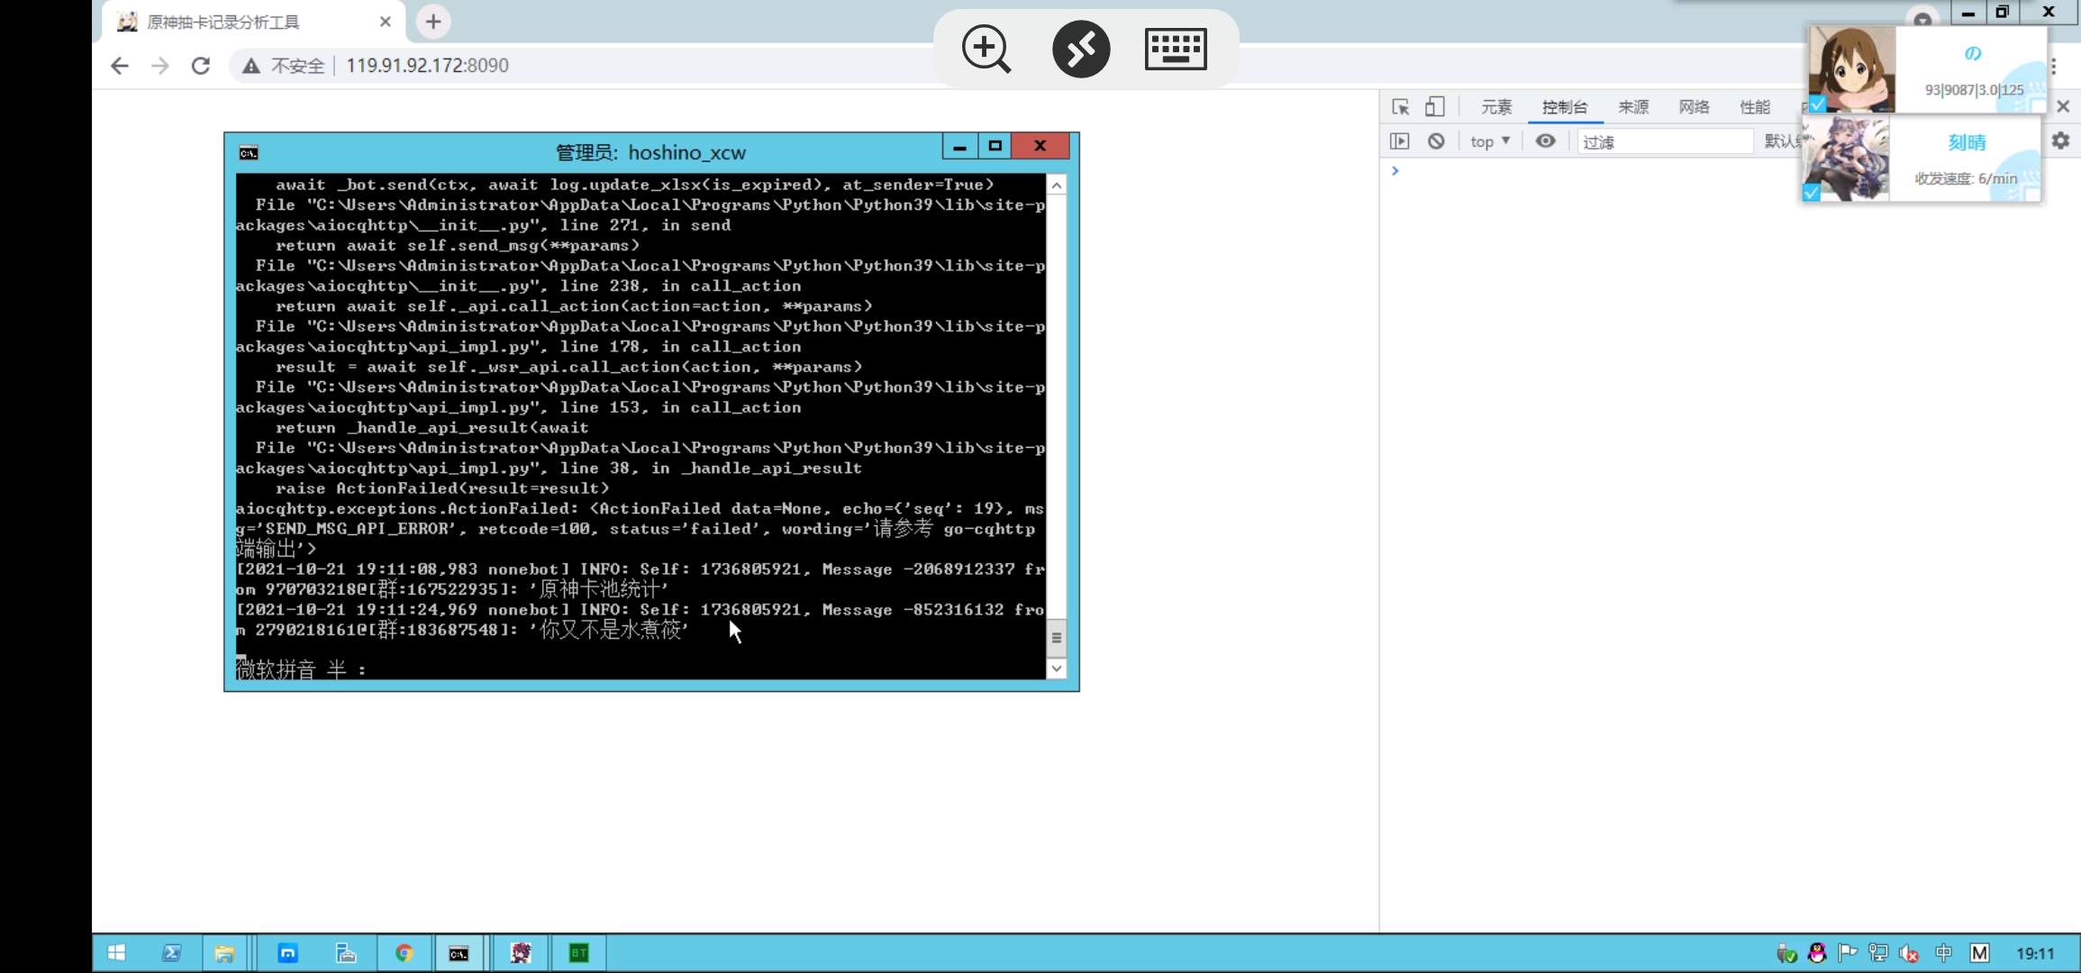Collapse the console prompt chevron
The image size is (2081, 973).
[1395, 170]
